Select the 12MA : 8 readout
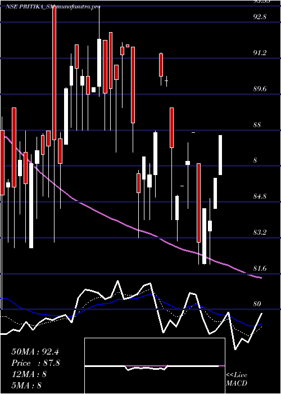Screen dimensions: 281x394 point(29,374)
